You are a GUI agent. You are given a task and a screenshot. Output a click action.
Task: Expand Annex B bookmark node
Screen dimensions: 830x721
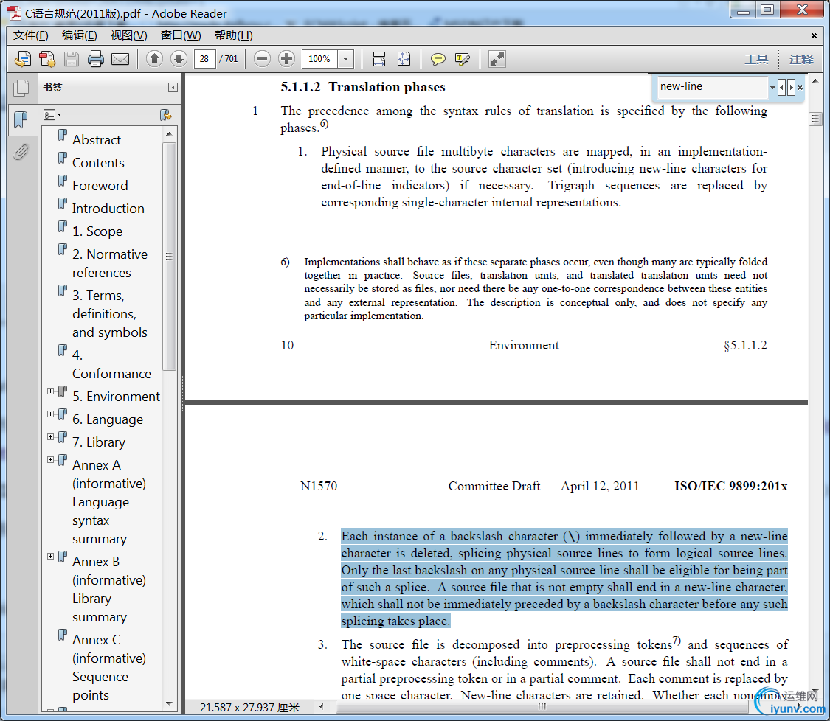pyautogui.click(x=50, y=557)
